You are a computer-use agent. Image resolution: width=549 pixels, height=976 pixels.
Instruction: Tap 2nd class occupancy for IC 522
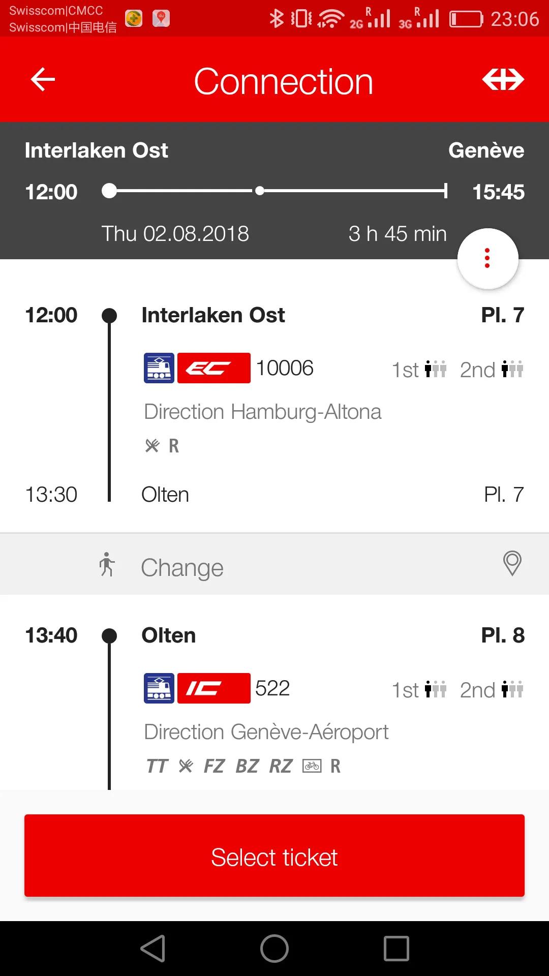coord(492,690)
